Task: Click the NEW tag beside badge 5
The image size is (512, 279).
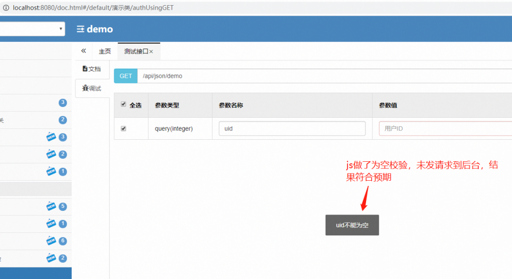Action: click(x=51, y=206)
